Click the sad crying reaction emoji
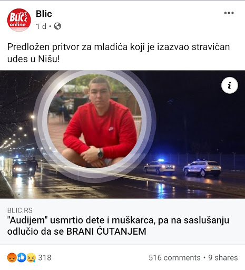Screen dimensions: 245x270 click(x=32, y=258)
